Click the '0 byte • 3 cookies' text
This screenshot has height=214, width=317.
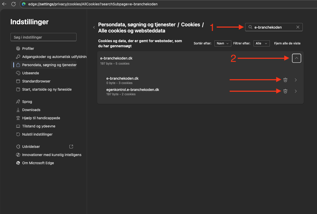click(119, 83)
